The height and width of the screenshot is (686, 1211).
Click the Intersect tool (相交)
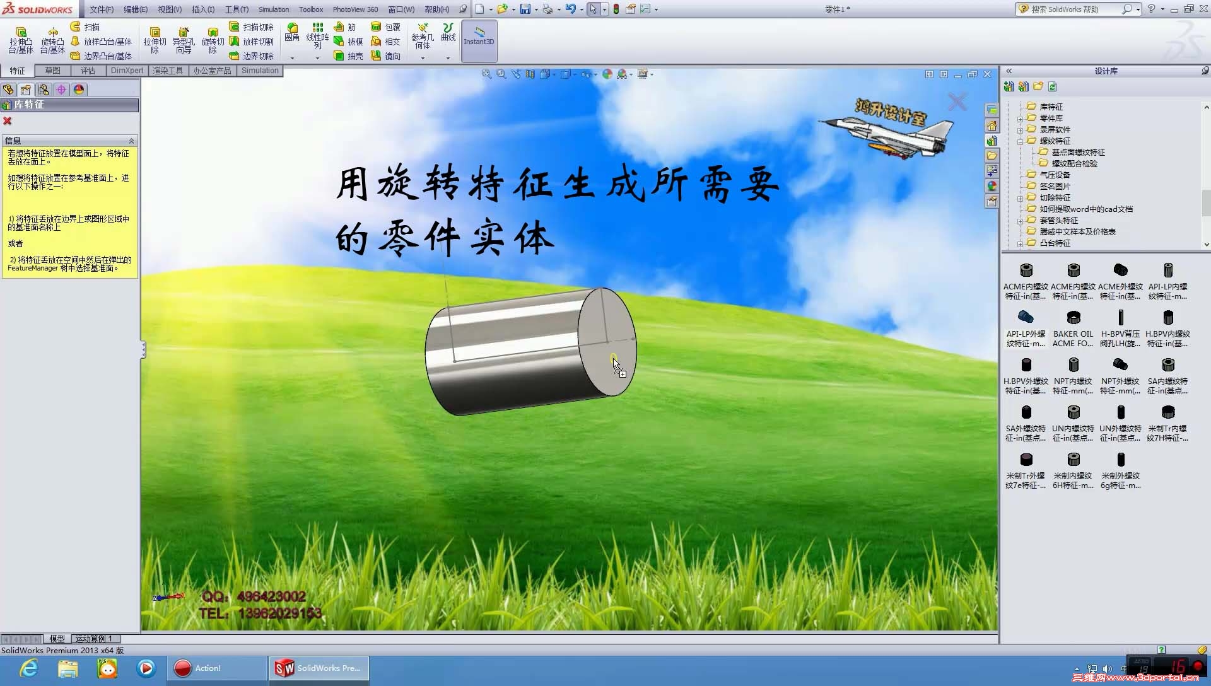pyautogui.click(x=385, y=42)
